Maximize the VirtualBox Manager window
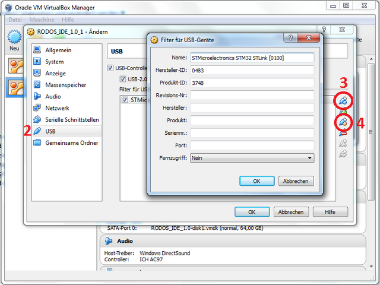Image resolution: width=380 pixels, height=285 pixels. coord(346,5)
